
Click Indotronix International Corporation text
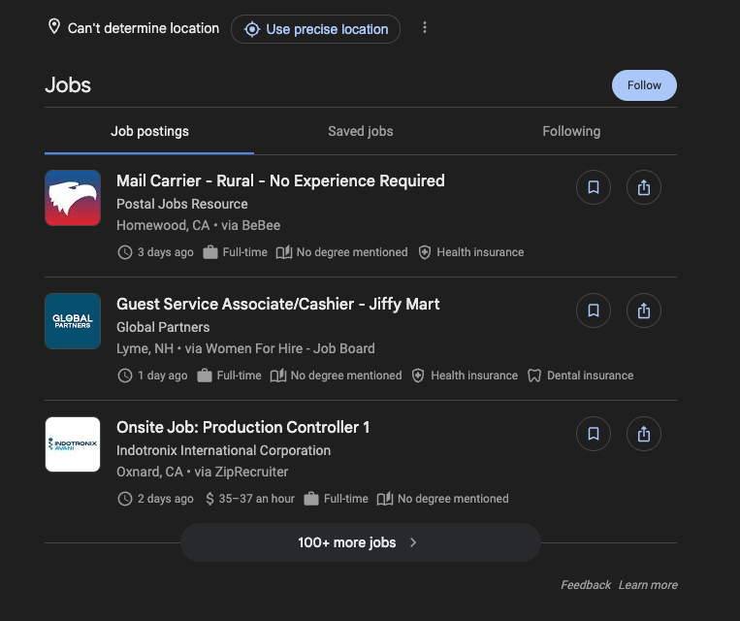(x=224, y=450)
